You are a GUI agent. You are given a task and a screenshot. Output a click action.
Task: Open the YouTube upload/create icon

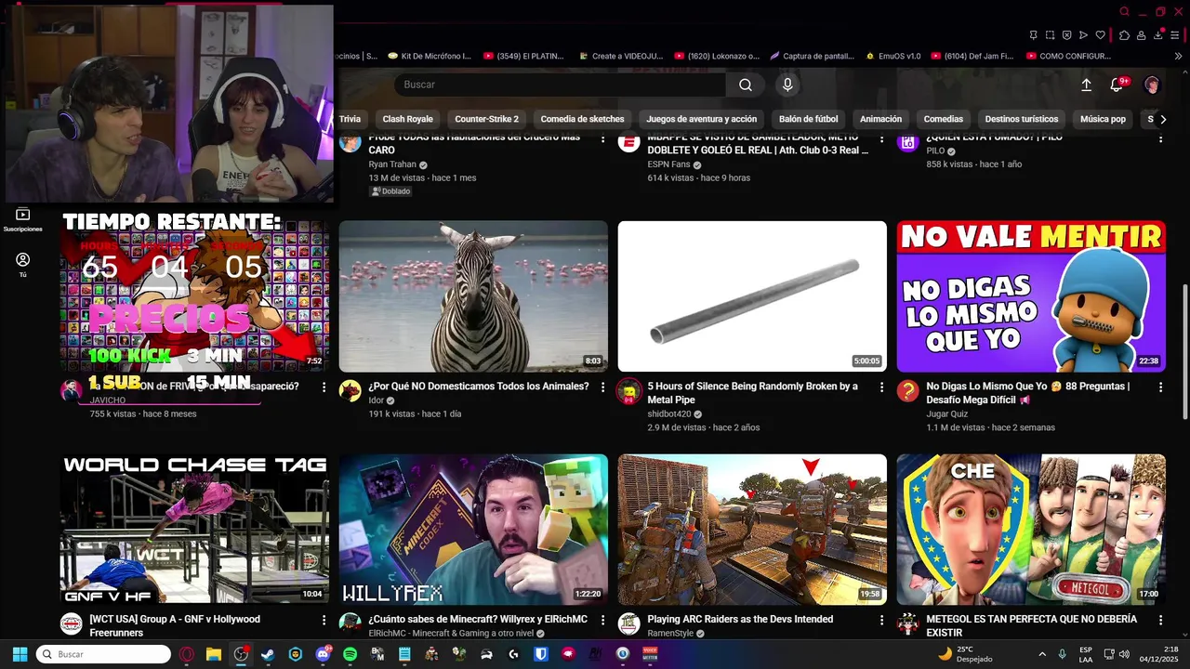point(1086,85)
